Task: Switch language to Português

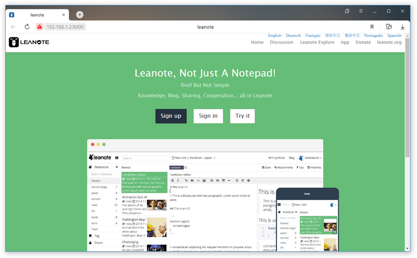Action: [x=373, y=35]
